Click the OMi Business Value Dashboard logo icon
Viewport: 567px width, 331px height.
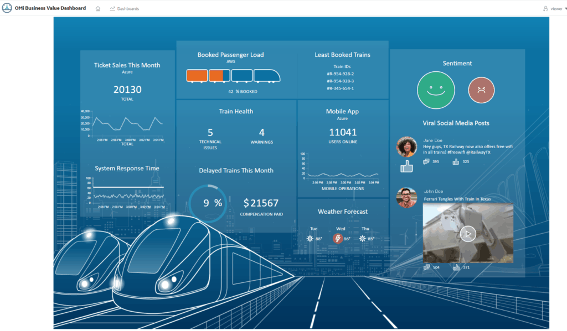coord(8,8)
